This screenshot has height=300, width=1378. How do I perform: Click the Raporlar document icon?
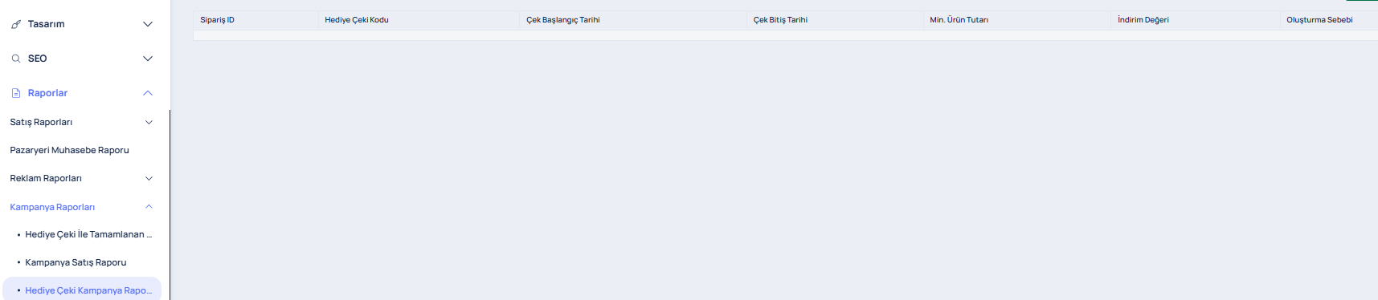pos(16,93)
